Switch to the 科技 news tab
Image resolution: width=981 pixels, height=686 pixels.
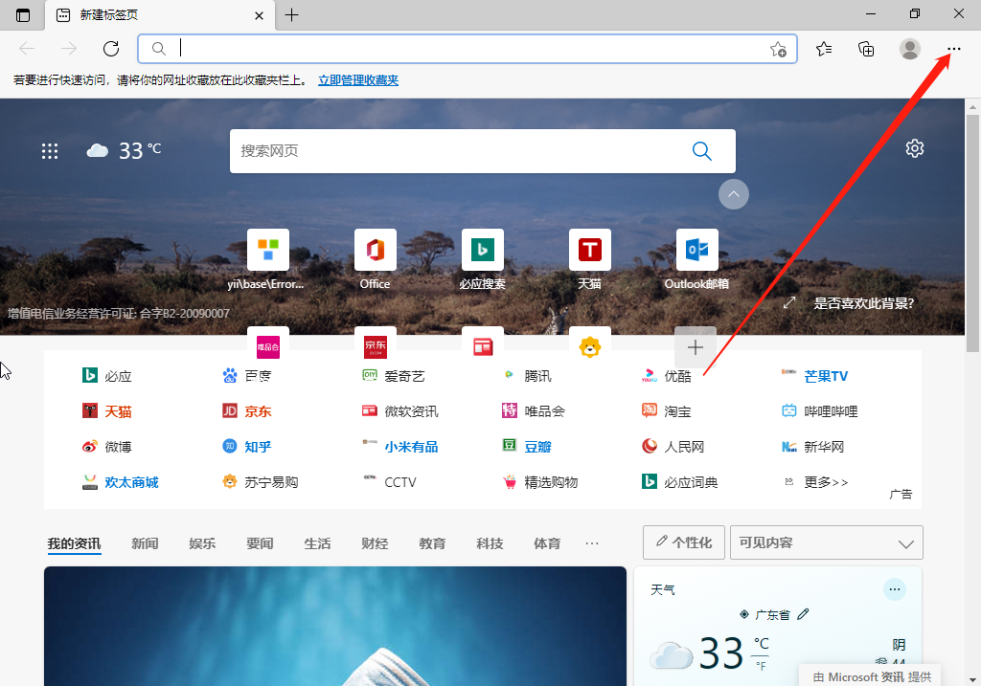tap(490, 542)
